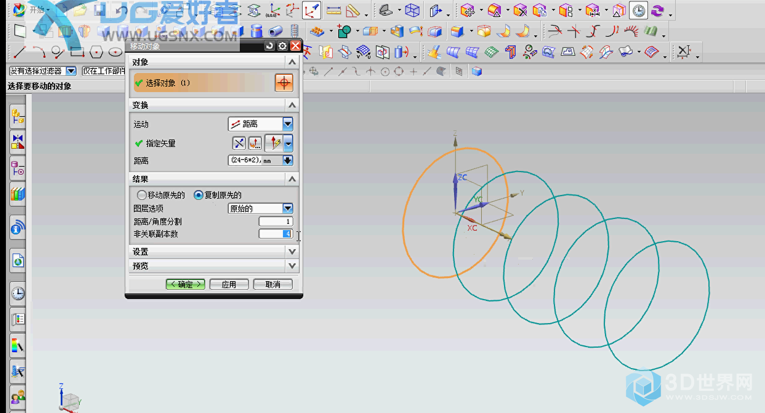Click the Unite boolean icon
765x413 pixels.
click(344, 32)
